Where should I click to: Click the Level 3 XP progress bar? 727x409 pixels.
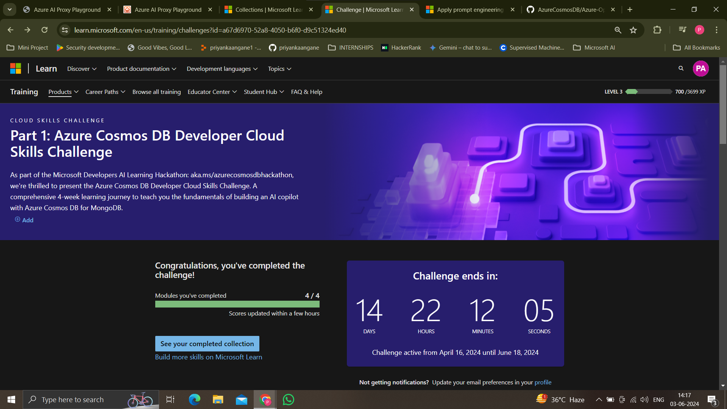click(648, 92)
